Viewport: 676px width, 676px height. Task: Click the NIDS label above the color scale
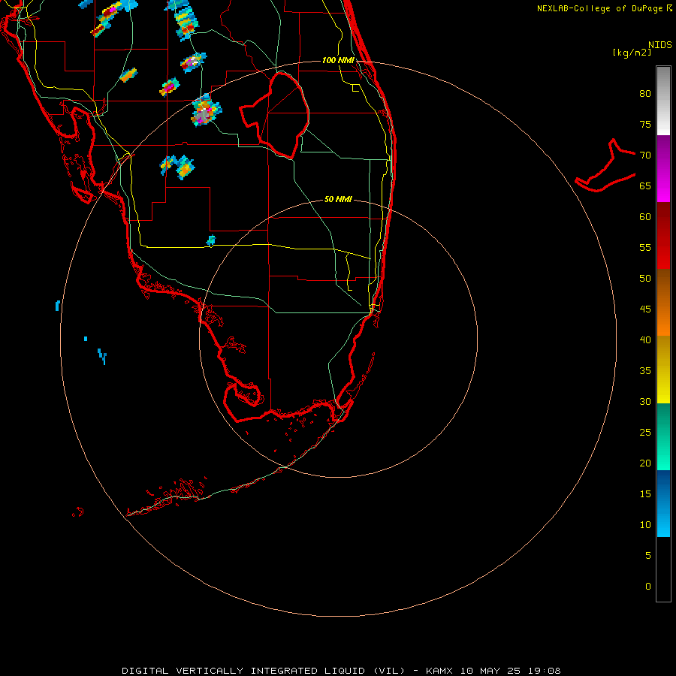pyautogui.click(x=660, y=45)
